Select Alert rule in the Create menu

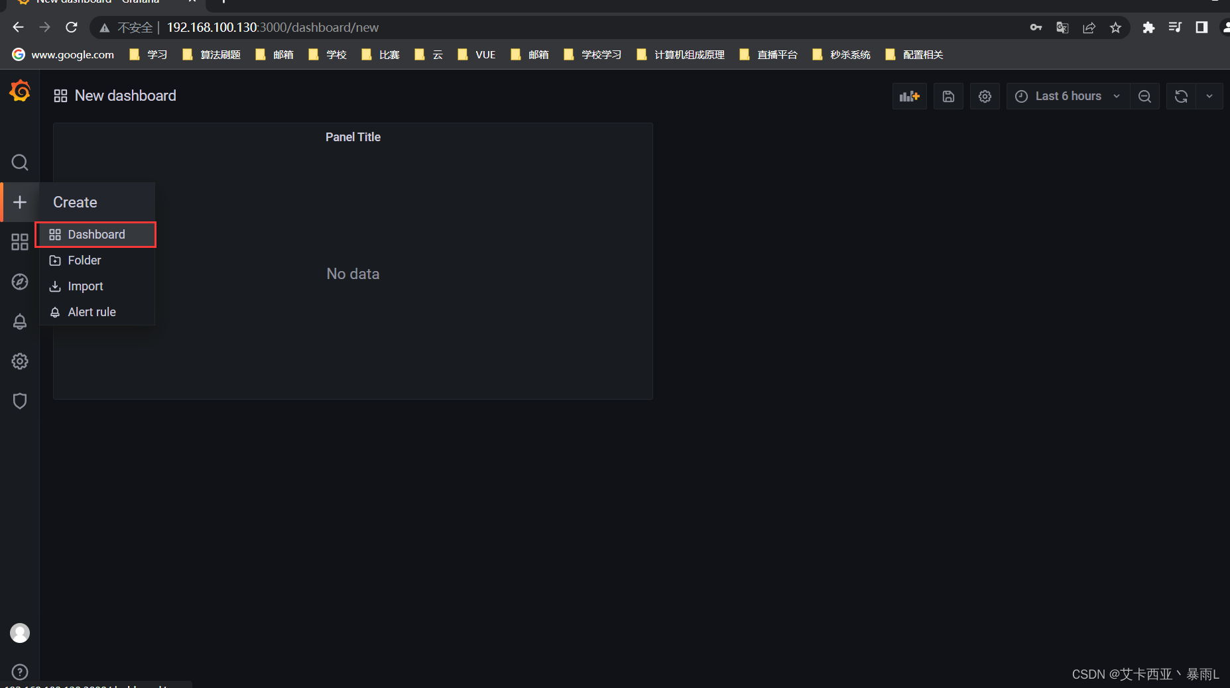[96, 312]
